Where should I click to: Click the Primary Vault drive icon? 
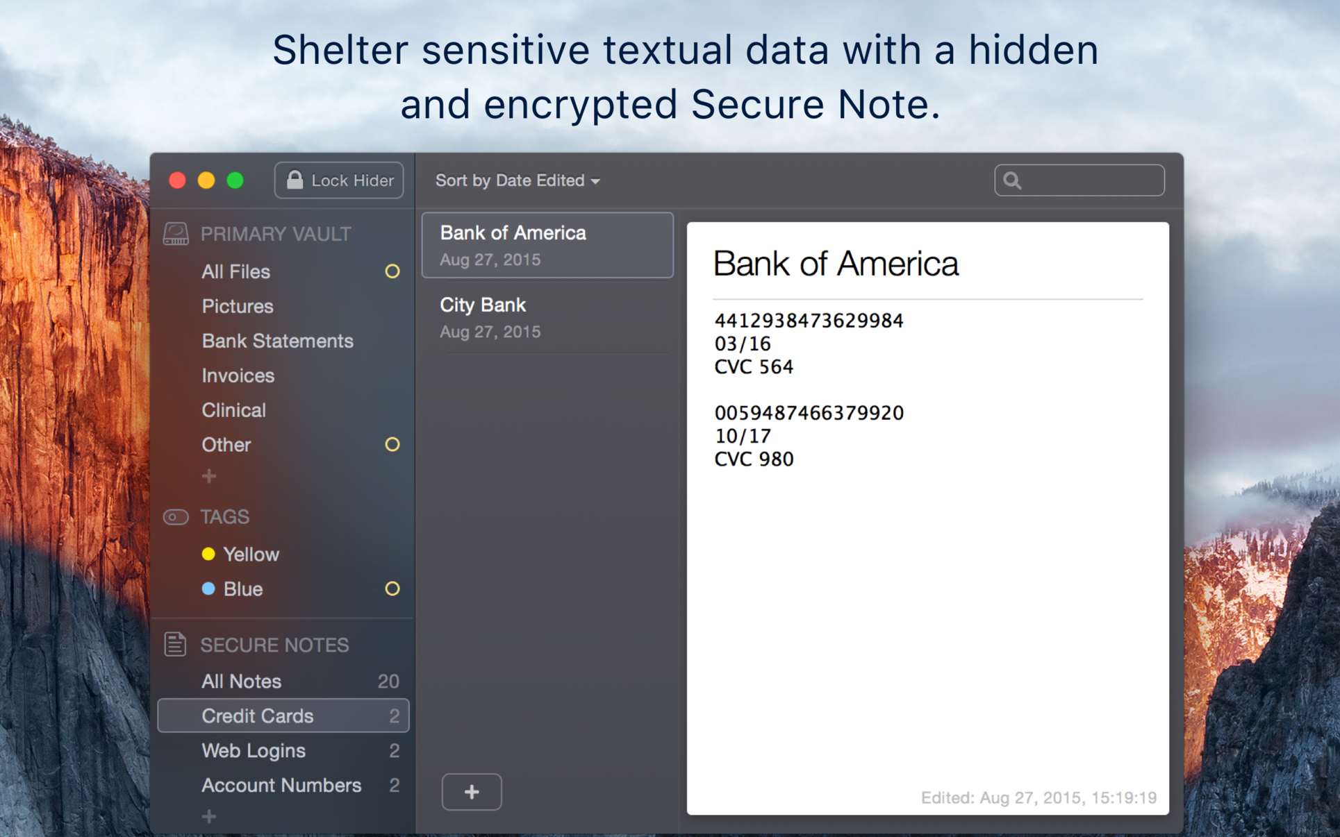(176, 234)
